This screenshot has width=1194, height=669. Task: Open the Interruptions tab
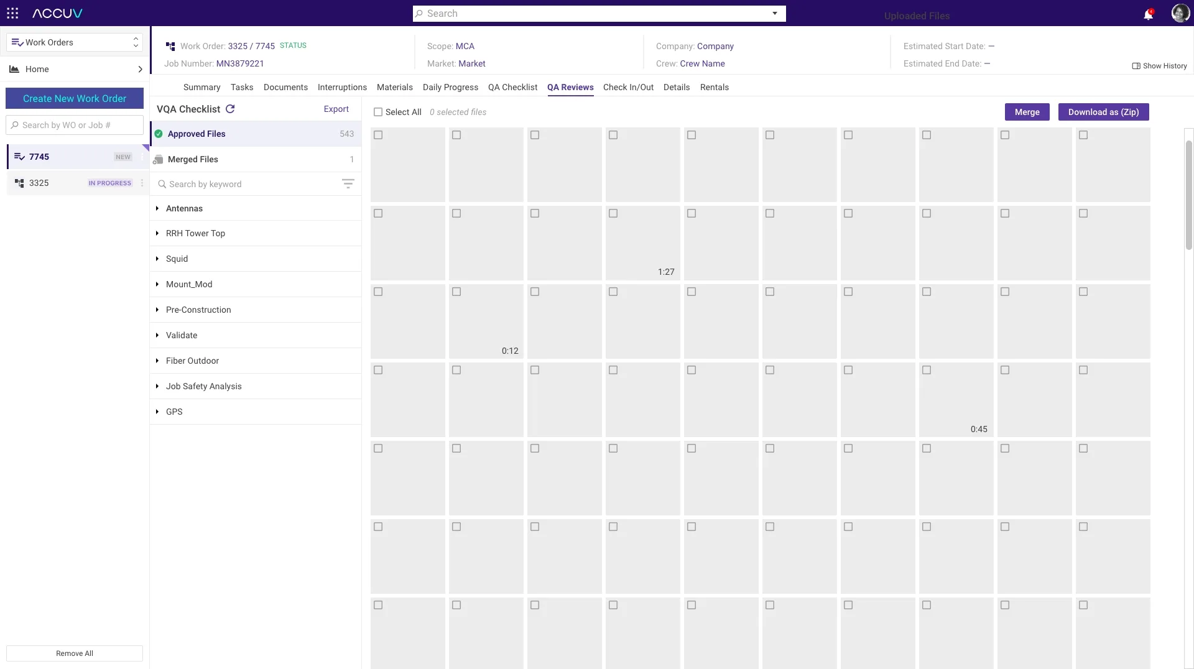click(342, 87)
